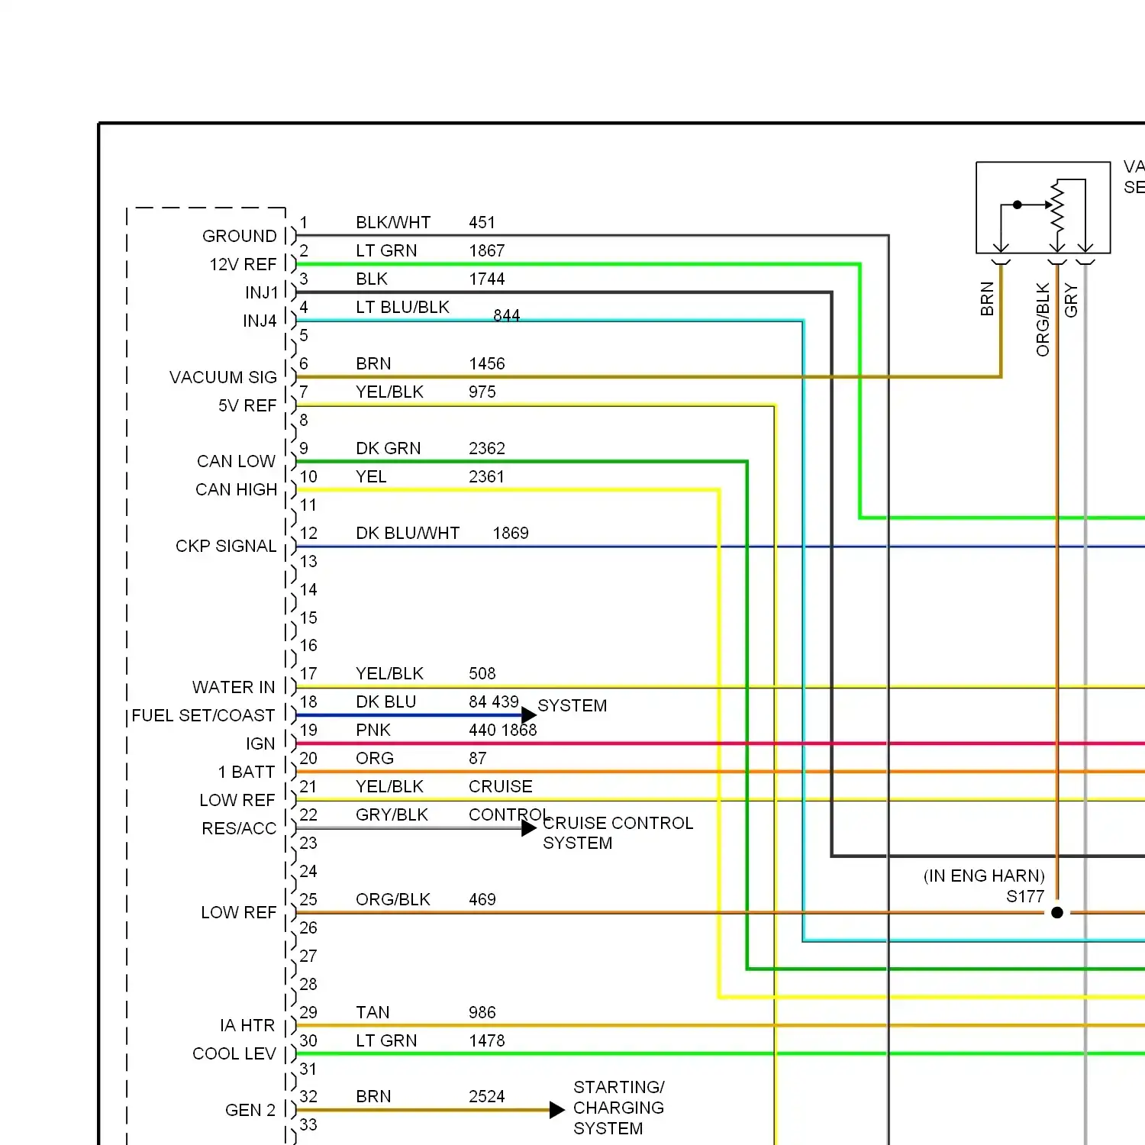
Task: Select circuit number 508
Action: [482, 673]
